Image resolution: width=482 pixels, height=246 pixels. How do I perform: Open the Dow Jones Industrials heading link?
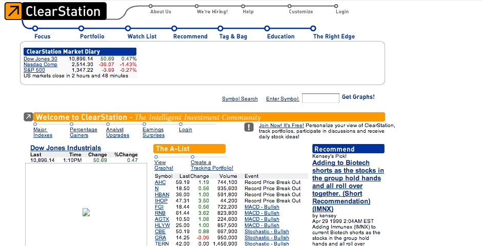coord(66,148)
